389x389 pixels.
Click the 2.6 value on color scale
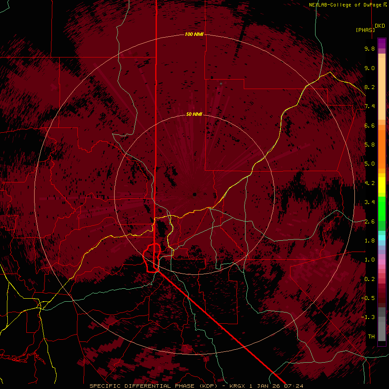pyautogui.click(x=370, y=222)
